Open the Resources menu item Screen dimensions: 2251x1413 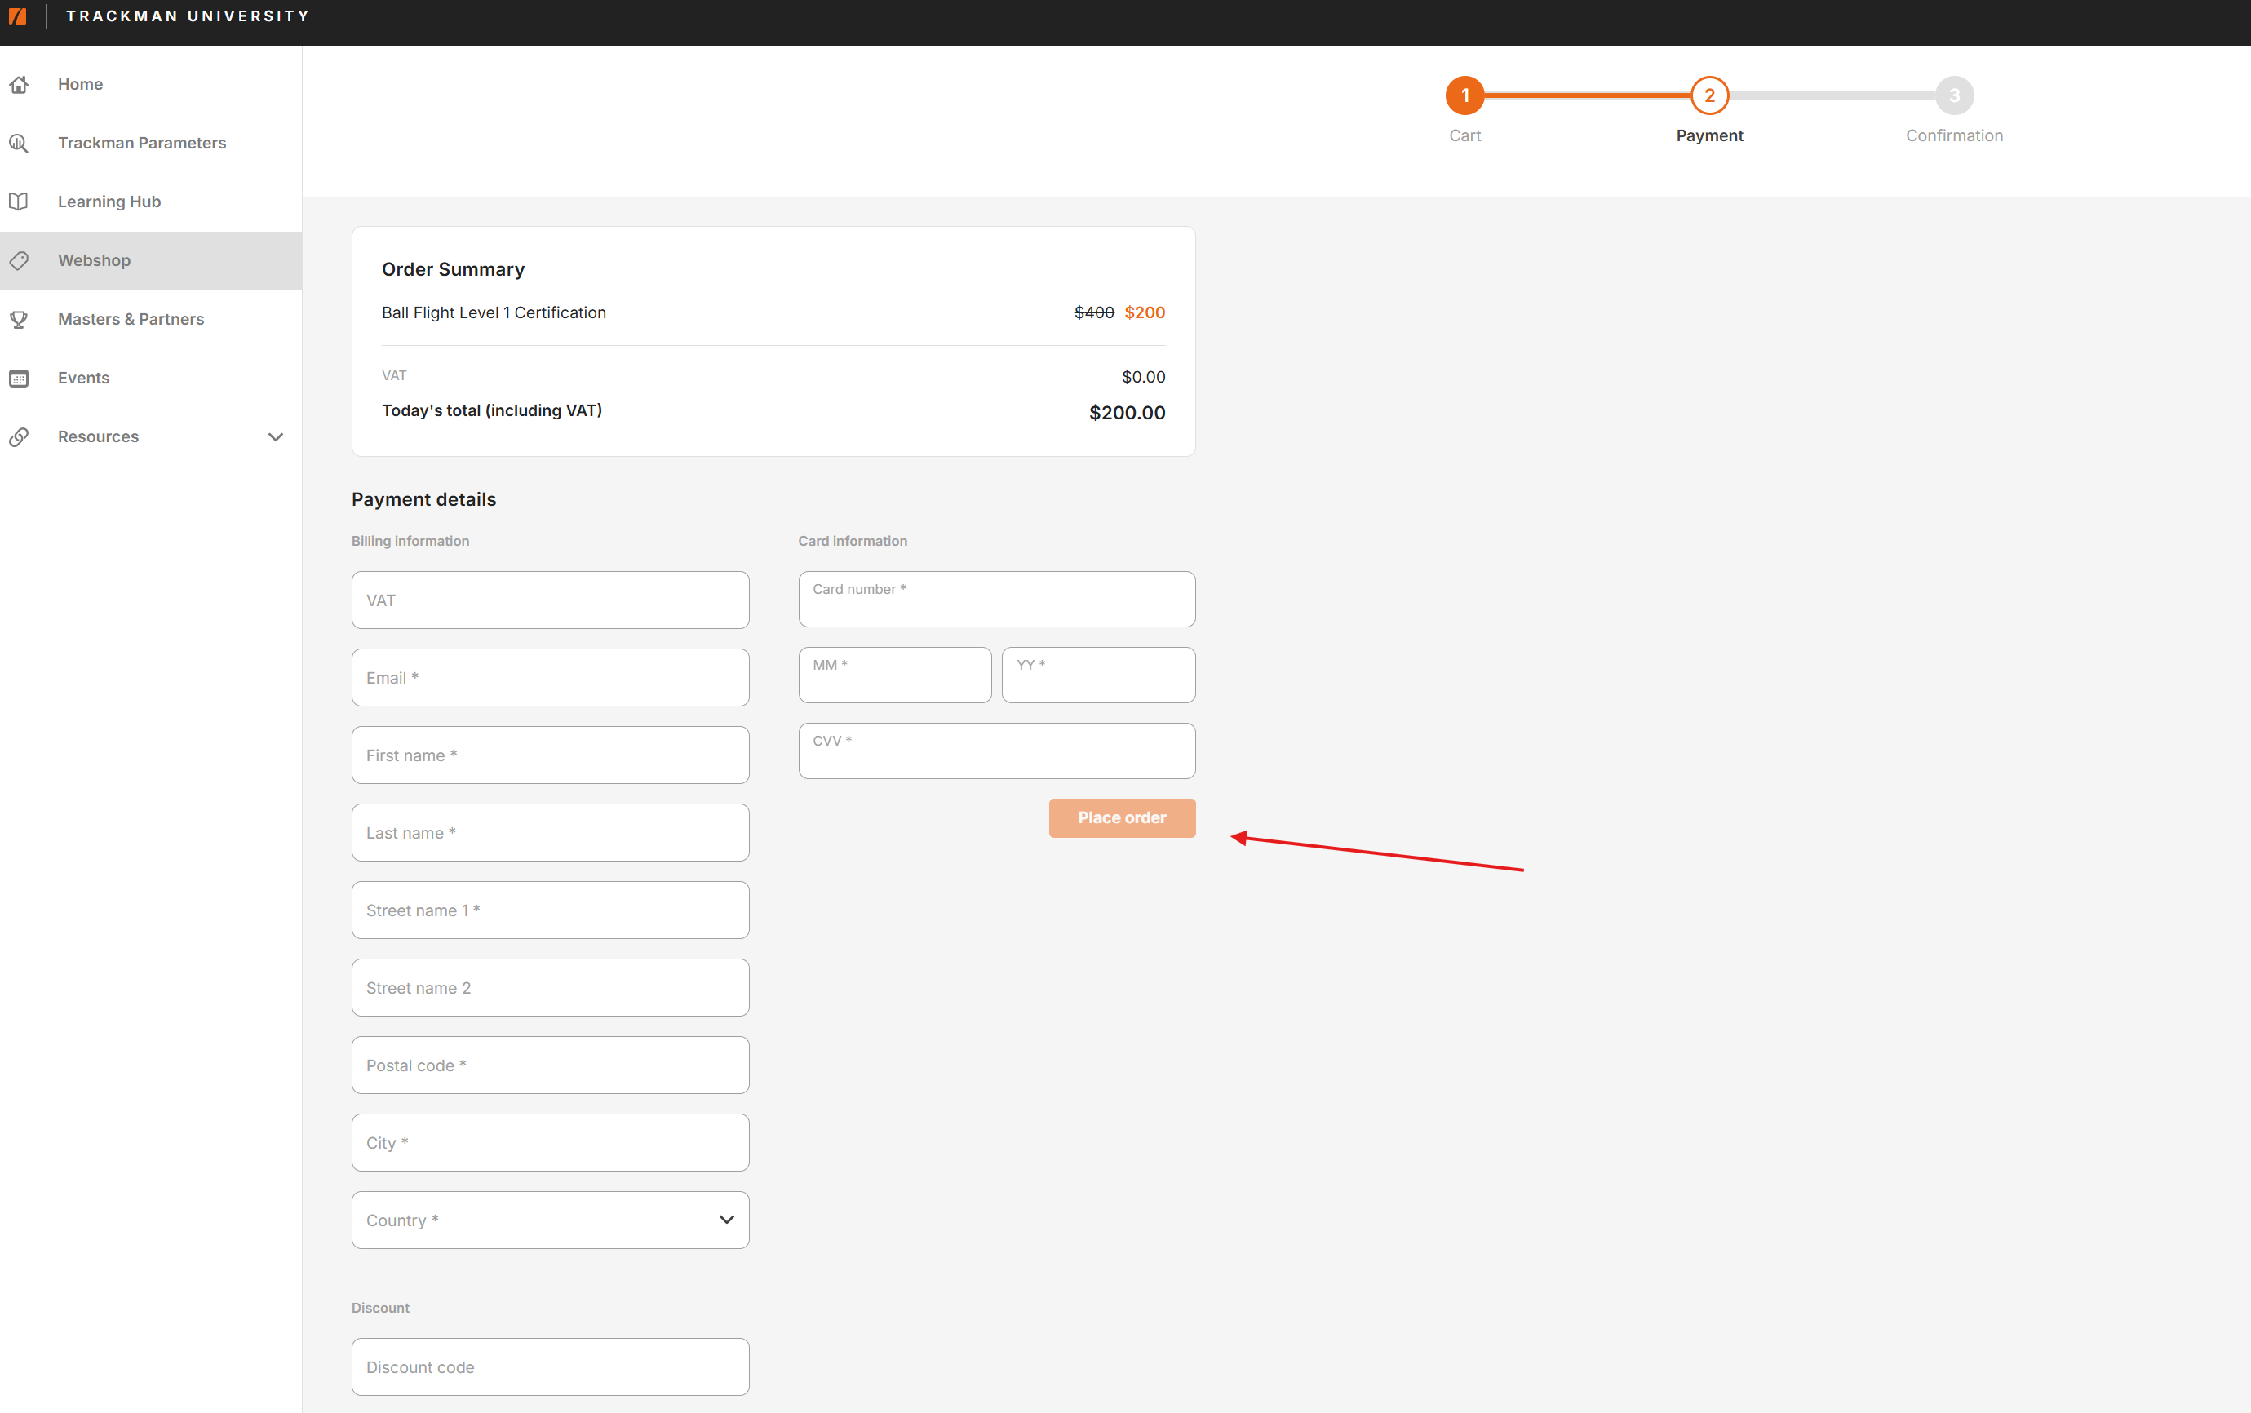150,437
